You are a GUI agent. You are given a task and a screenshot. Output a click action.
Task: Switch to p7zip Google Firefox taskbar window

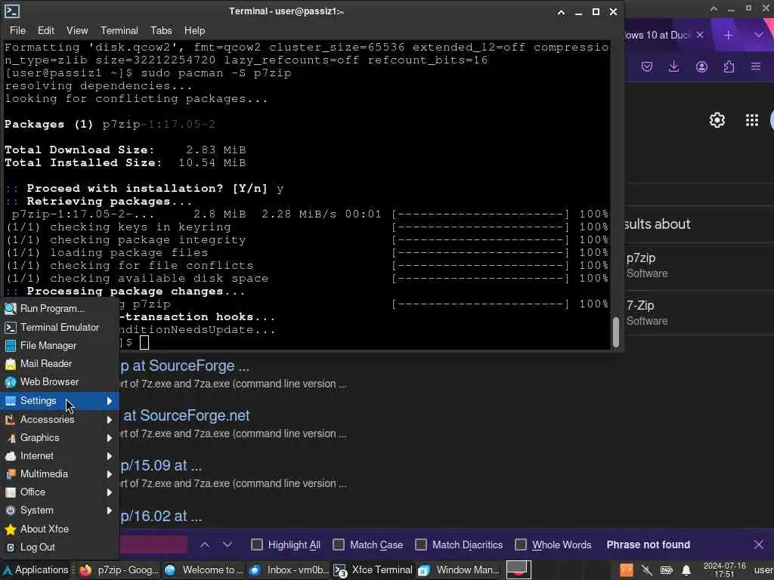click(119, 570)
